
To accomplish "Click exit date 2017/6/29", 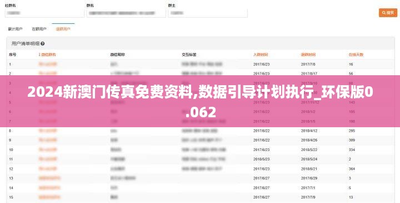I will pyautogui.click(x=309, y=178).
